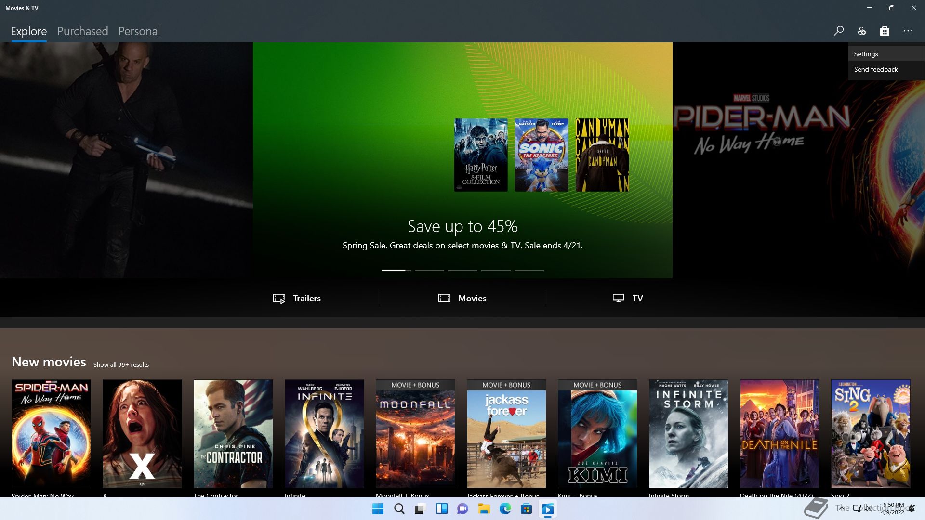Viewport: 925px width, 520px height.
Task: Open the TV category
Action: point(628,298)
